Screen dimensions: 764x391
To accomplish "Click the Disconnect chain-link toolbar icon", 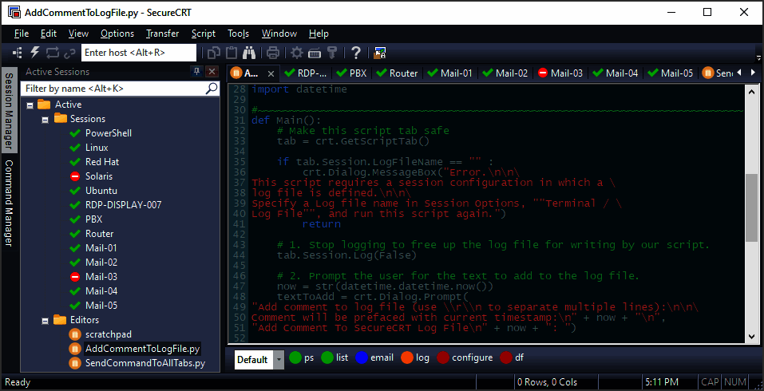I will pyautogui.click(x=69, y=53).
